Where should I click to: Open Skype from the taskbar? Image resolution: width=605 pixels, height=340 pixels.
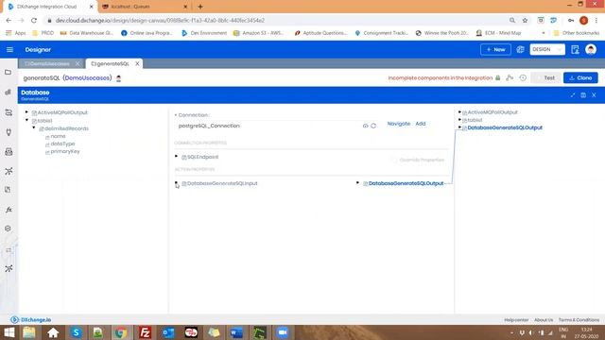tap(76, 332)
